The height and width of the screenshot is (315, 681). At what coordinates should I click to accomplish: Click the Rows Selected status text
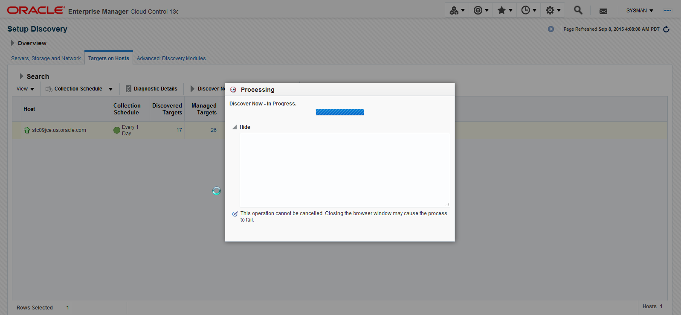coord(35,308)
